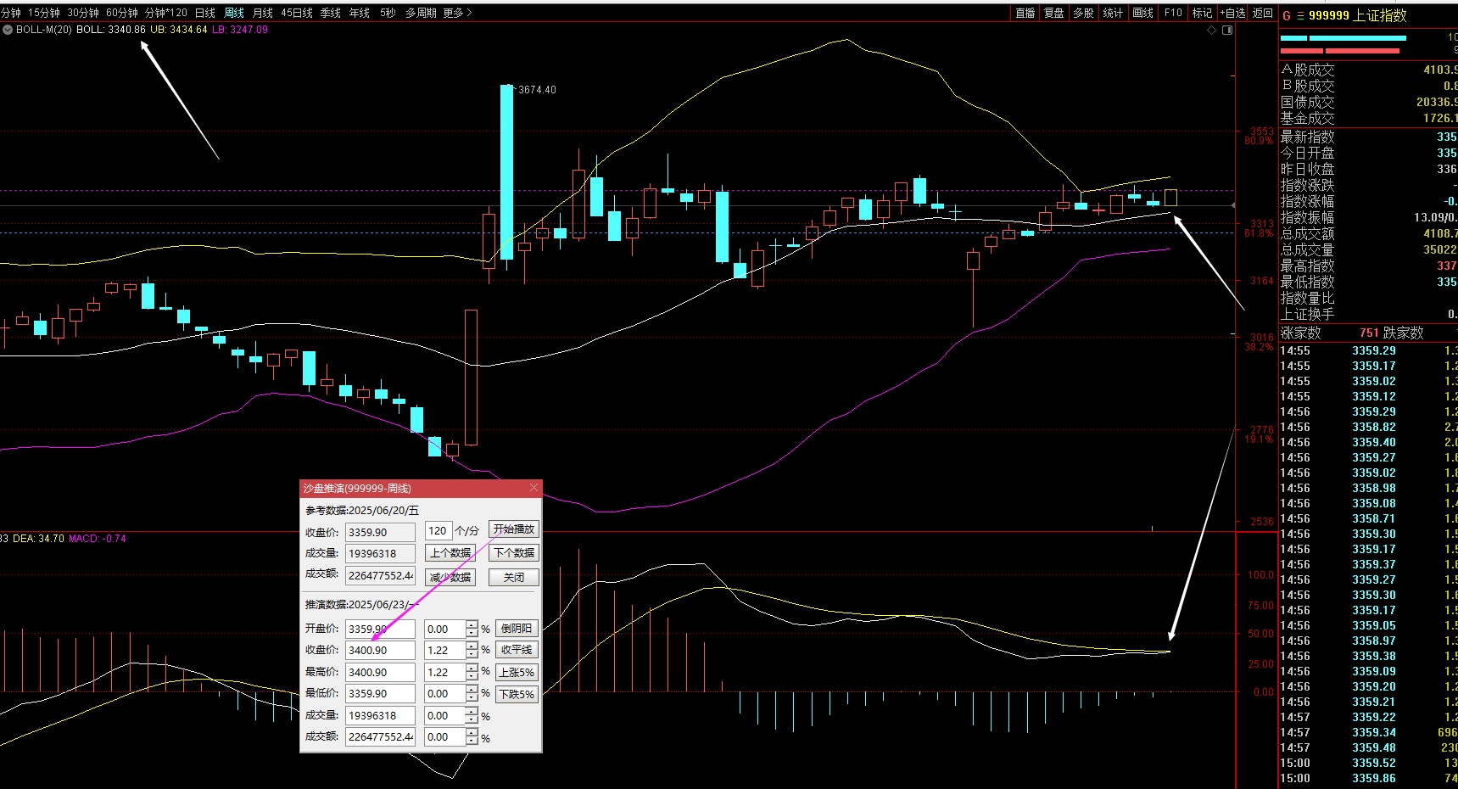Open the 直播 toolbar button
Image resolution: width=1458 pixels, height=789 pixels.
tap(1025, 13)
